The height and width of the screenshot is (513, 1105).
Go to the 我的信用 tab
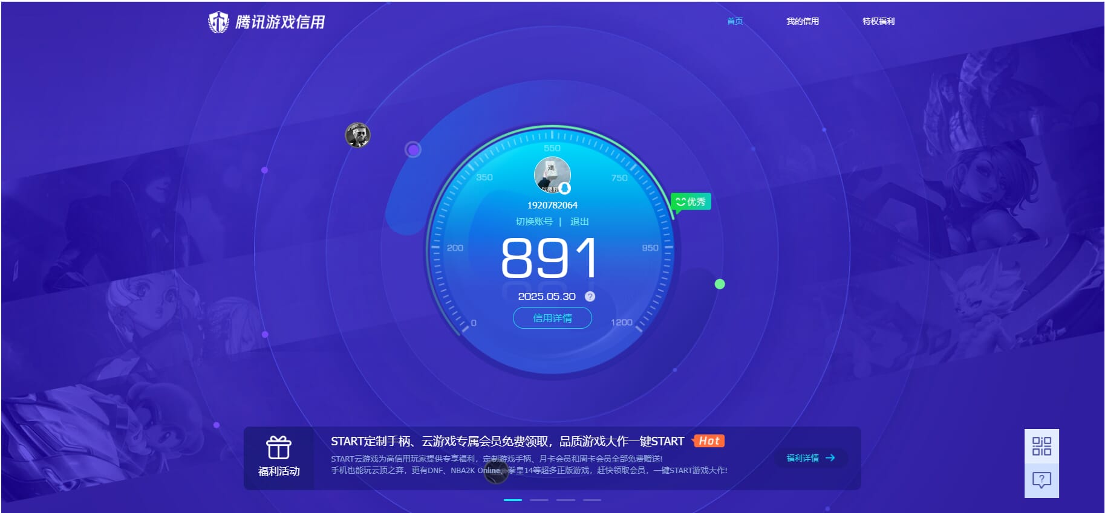803,21
